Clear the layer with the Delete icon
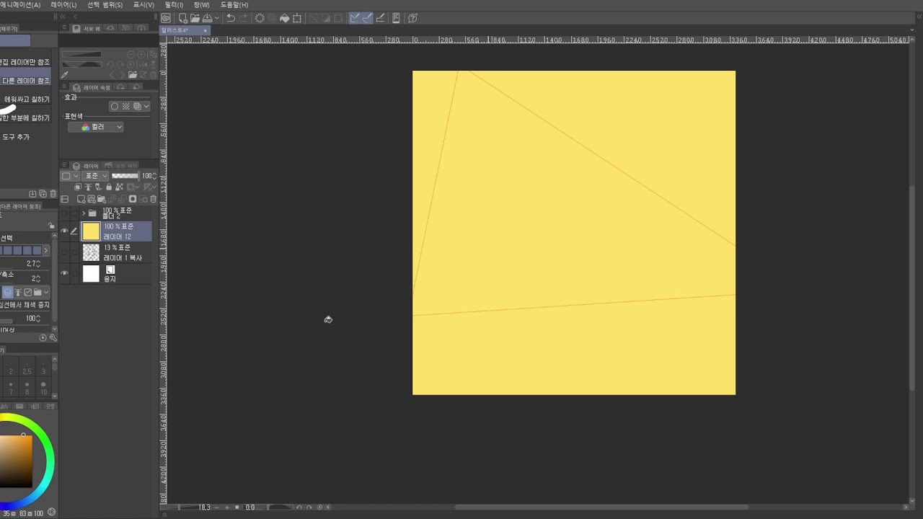This screenshot has width=923, height=519. point(260,18)
